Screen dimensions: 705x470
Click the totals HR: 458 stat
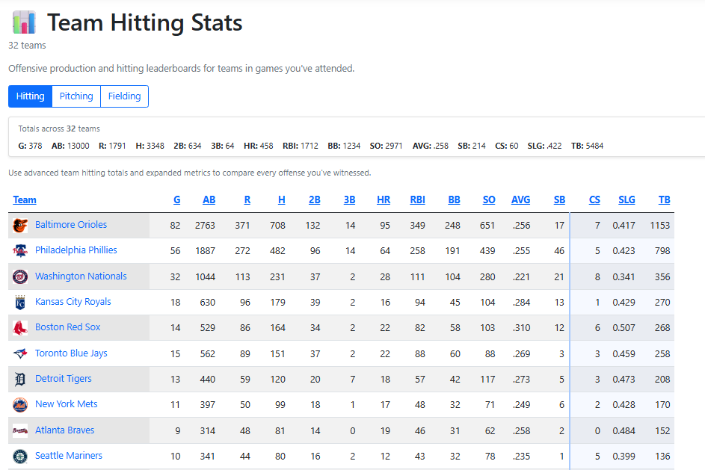coord(259,146)
